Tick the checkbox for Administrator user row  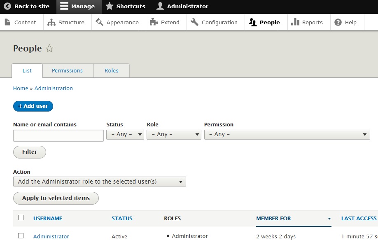(21, 236)
